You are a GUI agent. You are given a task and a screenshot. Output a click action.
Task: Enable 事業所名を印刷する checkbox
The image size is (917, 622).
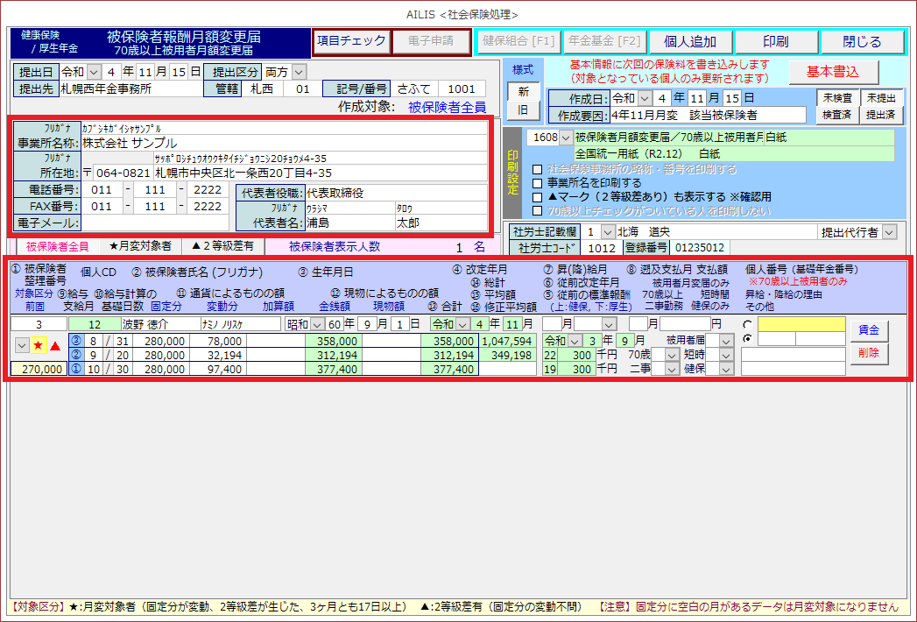pos(539,183)
